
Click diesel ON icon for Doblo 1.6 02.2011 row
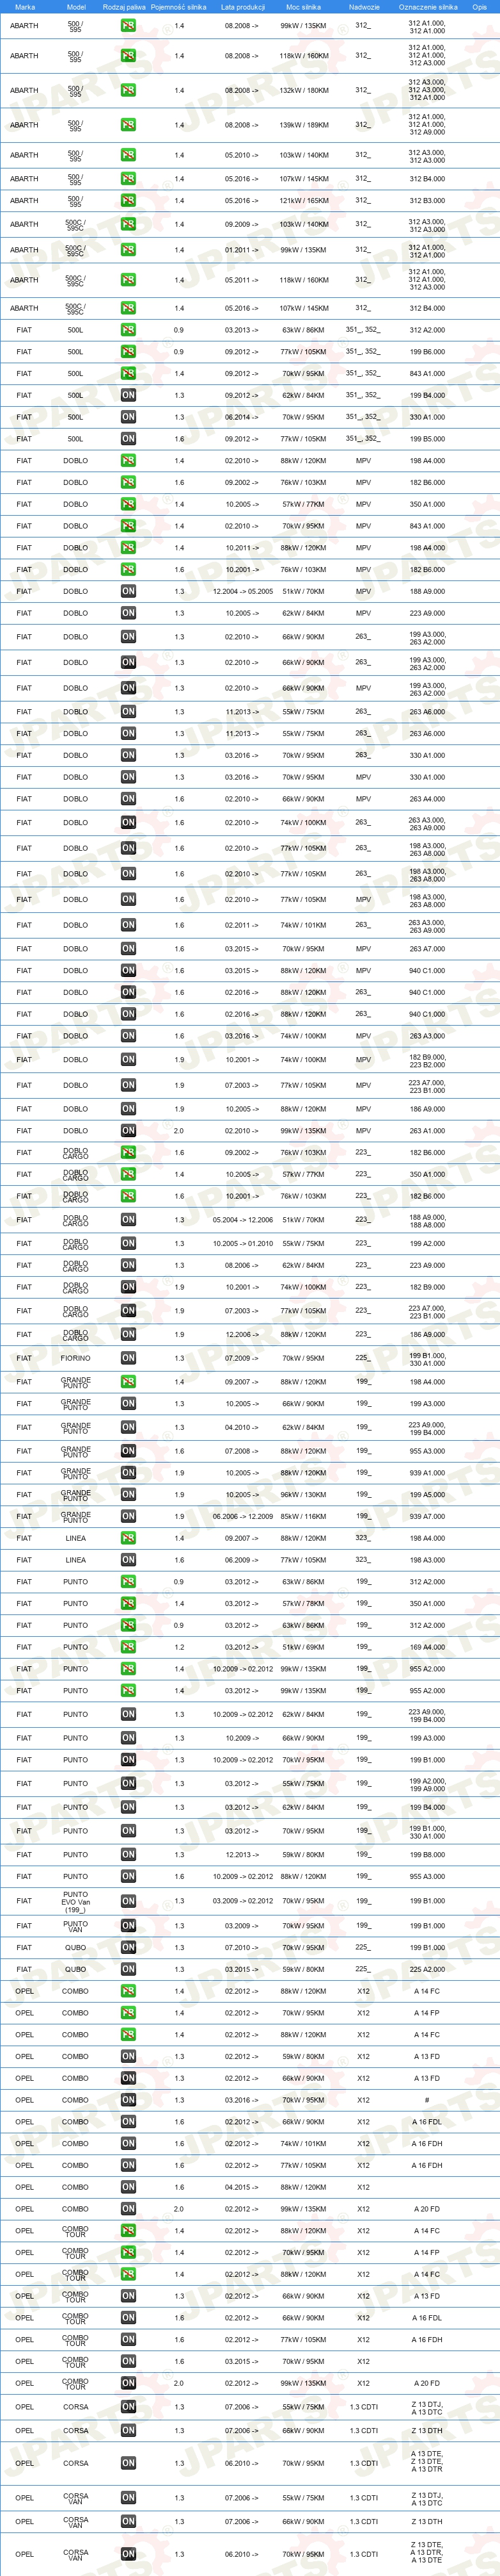[x=128, y=925]
